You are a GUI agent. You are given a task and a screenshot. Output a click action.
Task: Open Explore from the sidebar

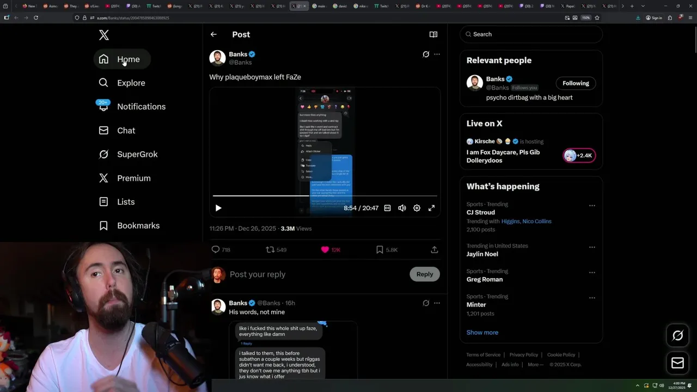(122, 83)
